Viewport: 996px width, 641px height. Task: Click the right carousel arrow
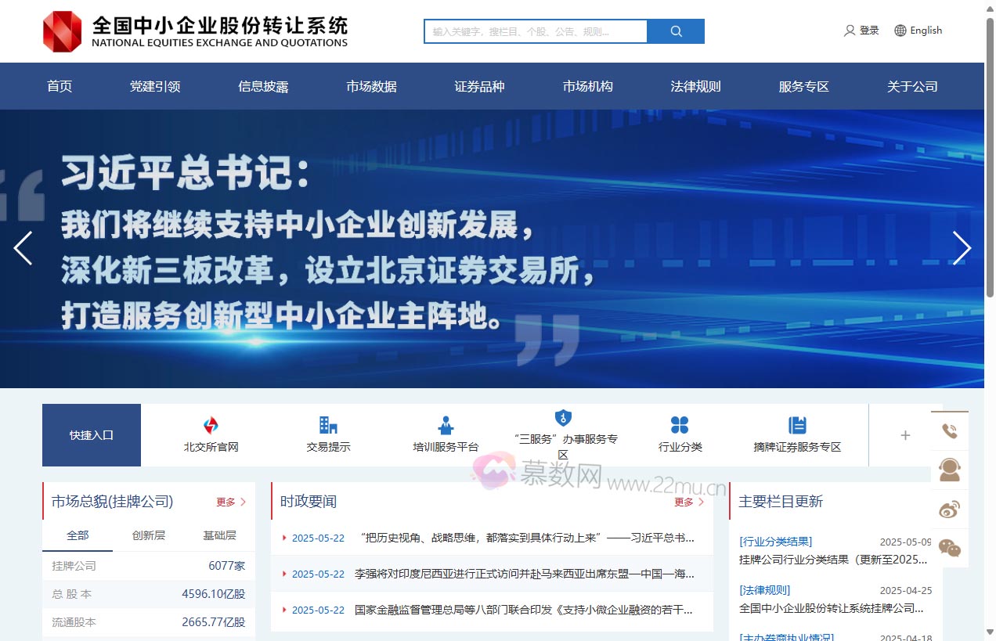pos(962,248)
